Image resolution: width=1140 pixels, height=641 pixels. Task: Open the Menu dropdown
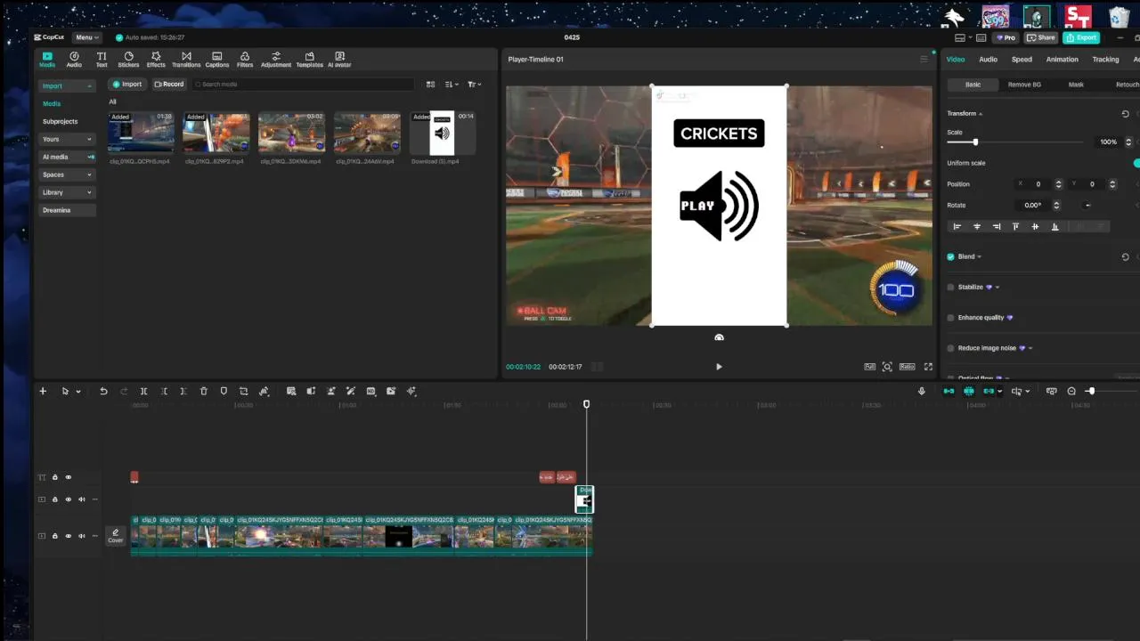point(86,37)
